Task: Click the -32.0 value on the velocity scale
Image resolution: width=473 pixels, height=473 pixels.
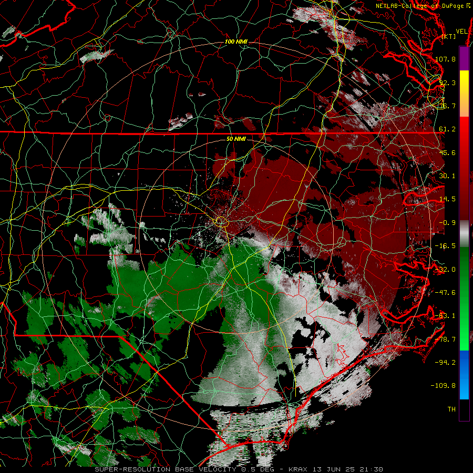Action: tap(445, 270)
